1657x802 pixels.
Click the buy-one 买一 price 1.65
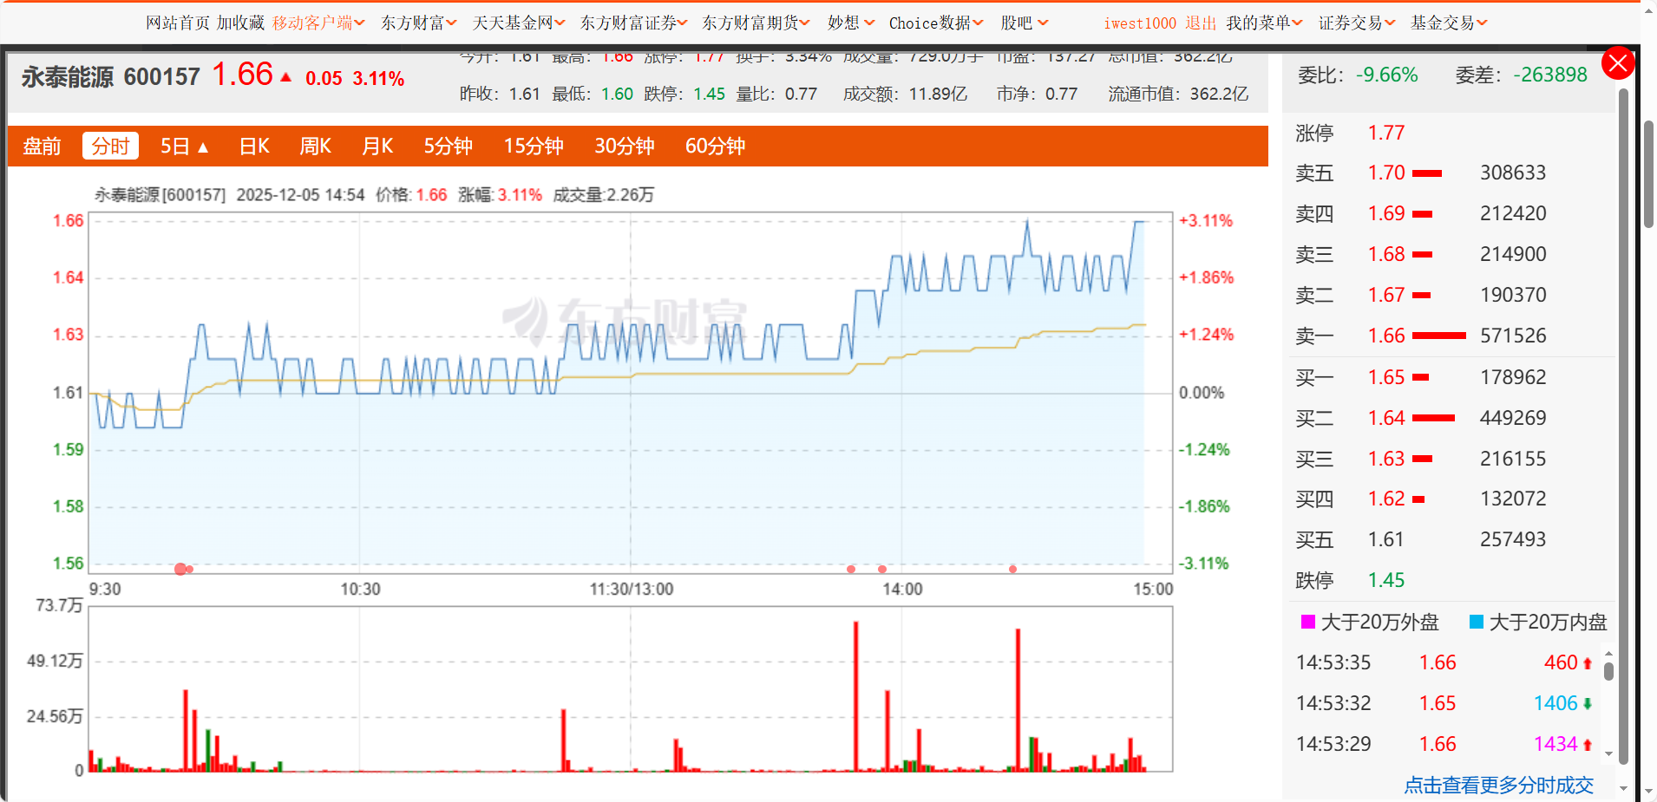click(x=1386, y=377)
